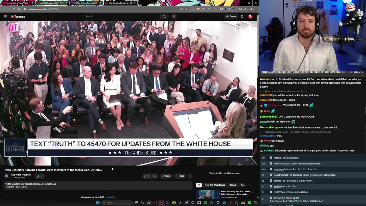Image resolution: width=366 pixels, height=206 pixels.
Task: Select the From The White House chip
Action: [x=215, y=185]
